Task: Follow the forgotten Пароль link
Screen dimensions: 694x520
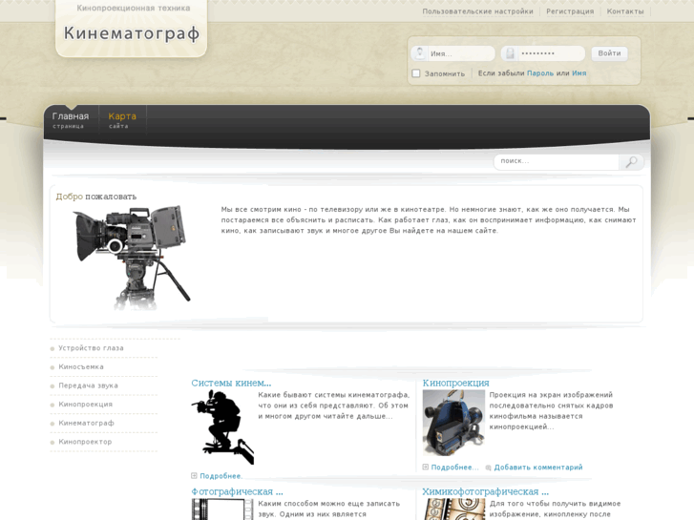Action: (x=540, y=73)
